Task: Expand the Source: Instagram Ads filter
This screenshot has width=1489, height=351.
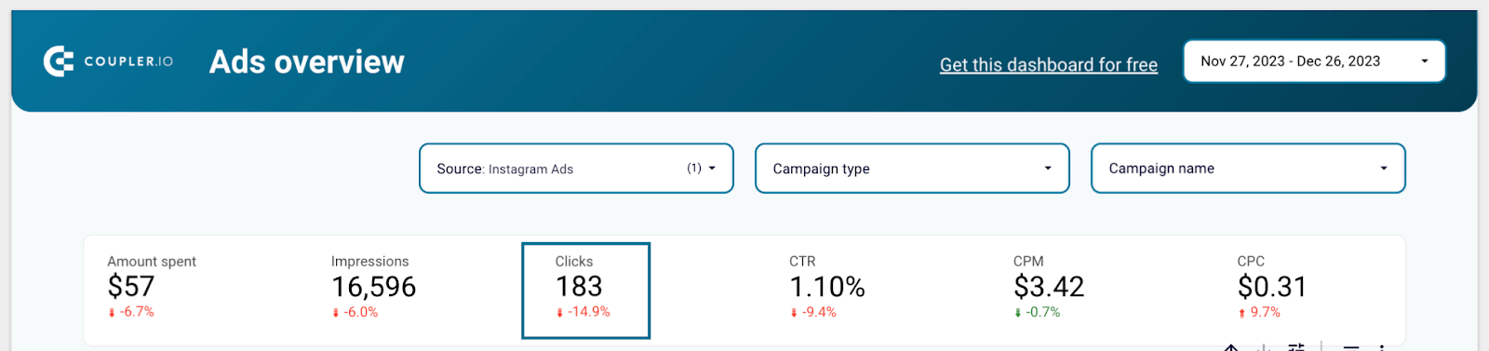Action: click(576, 169)
